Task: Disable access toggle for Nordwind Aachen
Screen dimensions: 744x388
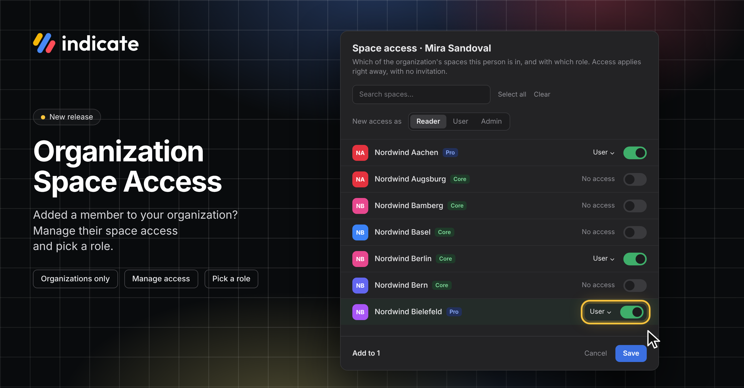Action: (x=635, y=153)
